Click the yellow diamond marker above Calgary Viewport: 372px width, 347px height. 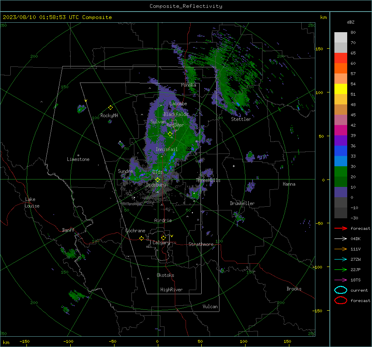pos(163,238)
